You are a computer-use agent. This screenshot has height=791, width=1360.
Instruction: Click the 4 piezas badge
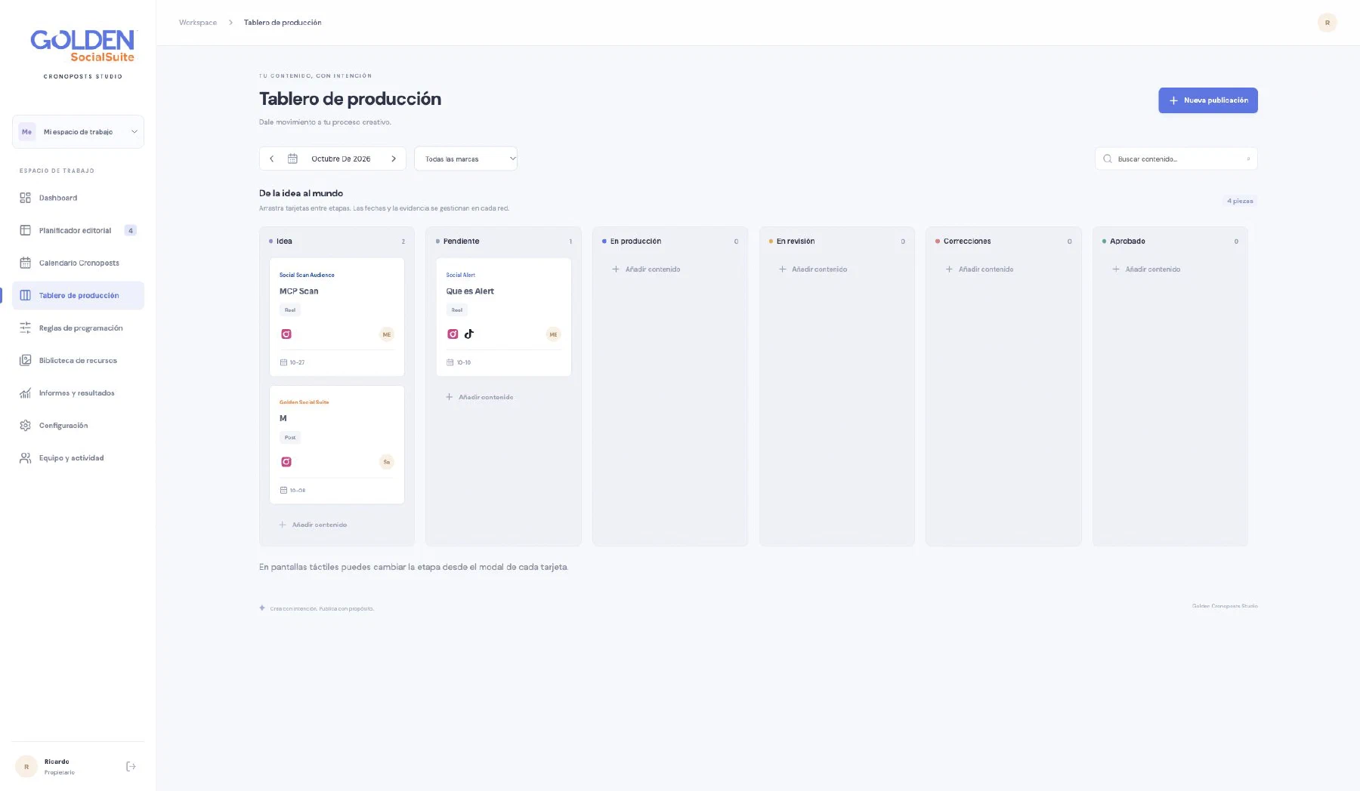point(1240,201)
